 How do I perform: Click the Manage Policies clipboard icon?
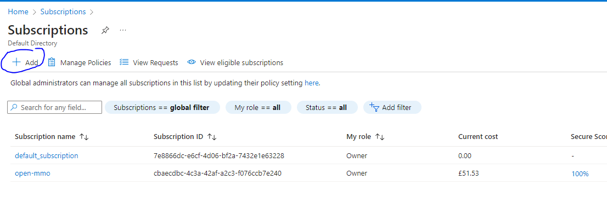(52, 62)
